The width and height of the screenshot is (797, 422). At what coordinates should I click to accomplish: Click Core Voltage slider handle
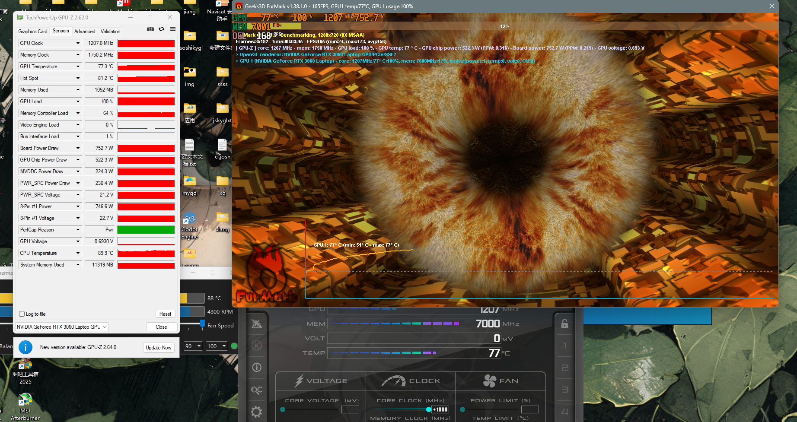point(283,409)
